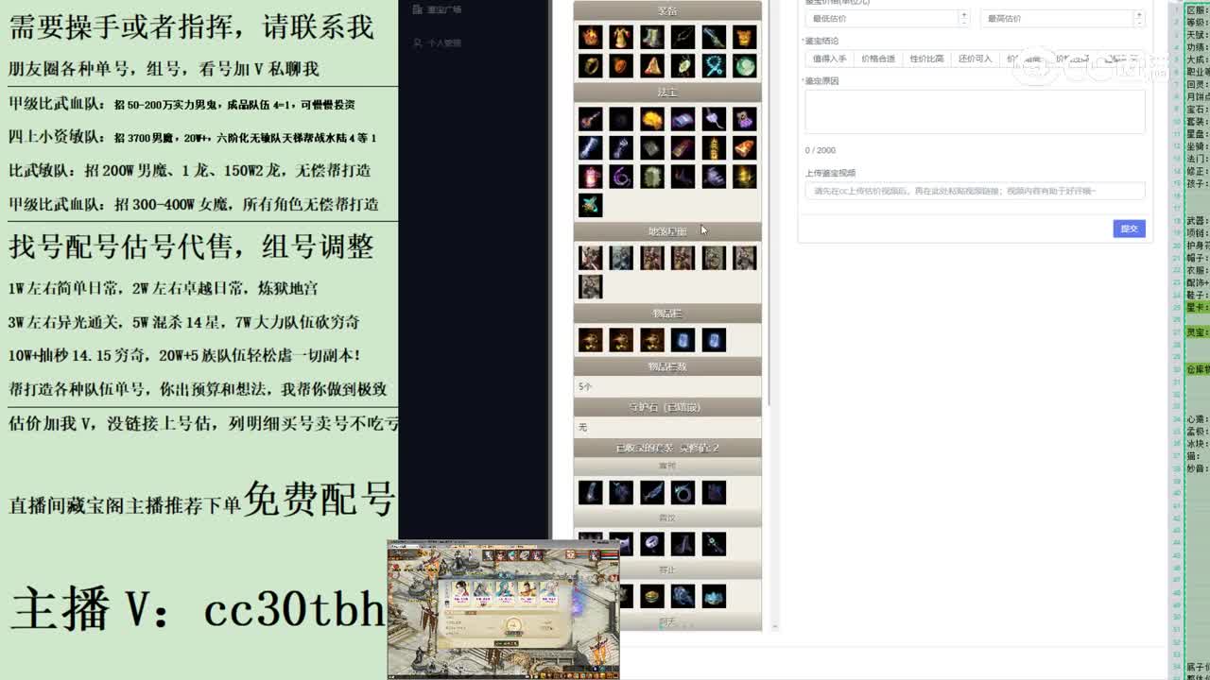Choose 性价比高 as the appraisal verdict
This screenshot has height=680, width=1210.
click(x=927, y=59)
